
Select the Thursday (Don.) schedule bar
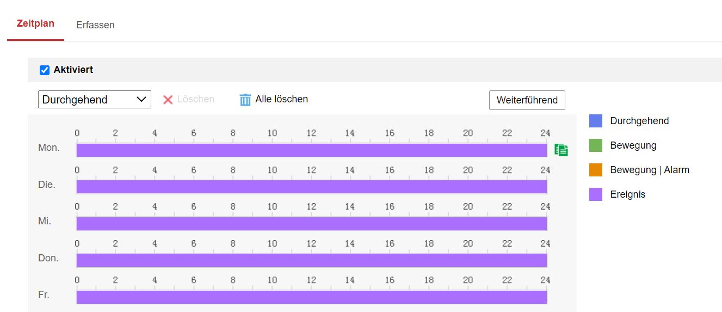311,260
